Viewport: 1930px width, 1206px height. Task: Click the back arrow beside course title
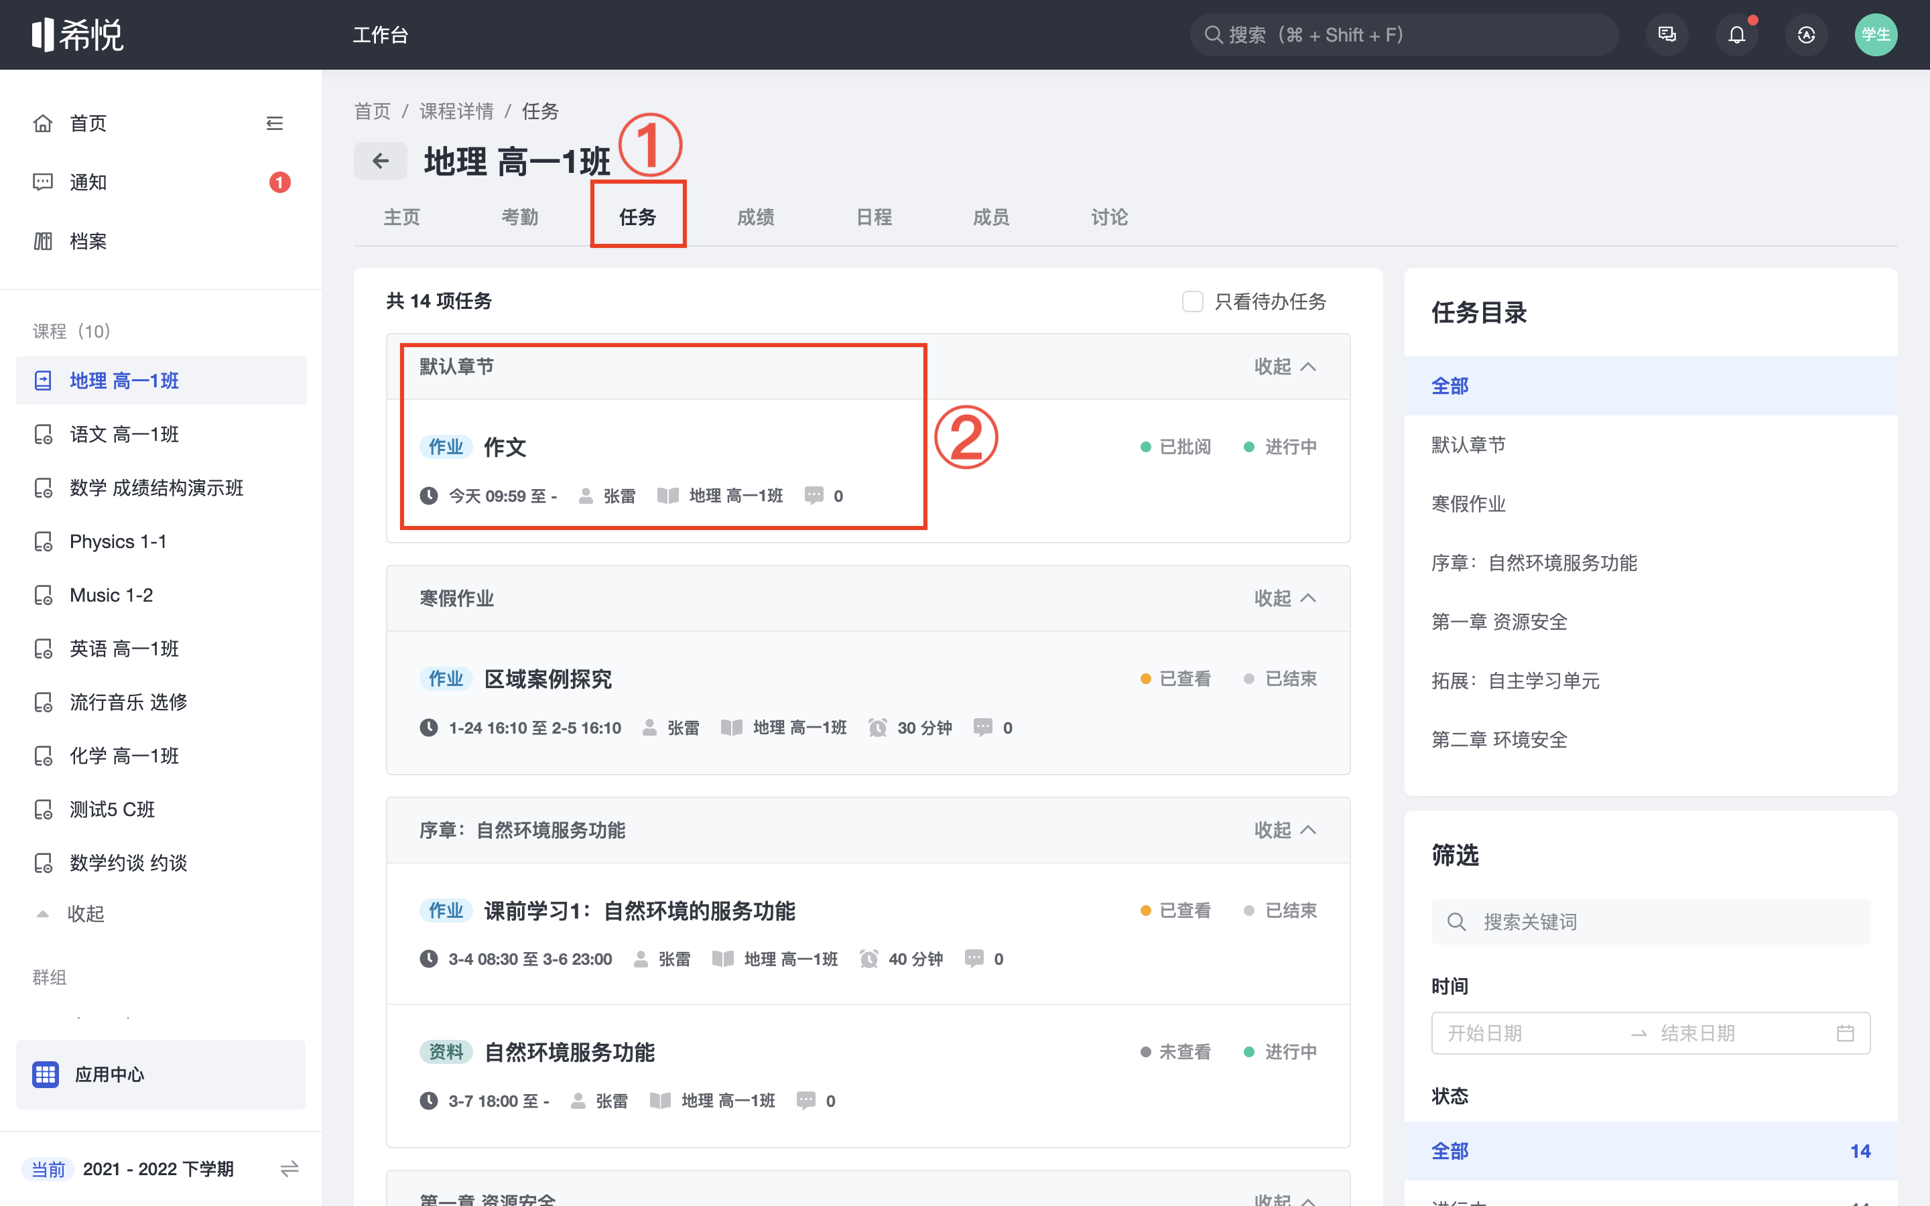click(x=381, y=161)
